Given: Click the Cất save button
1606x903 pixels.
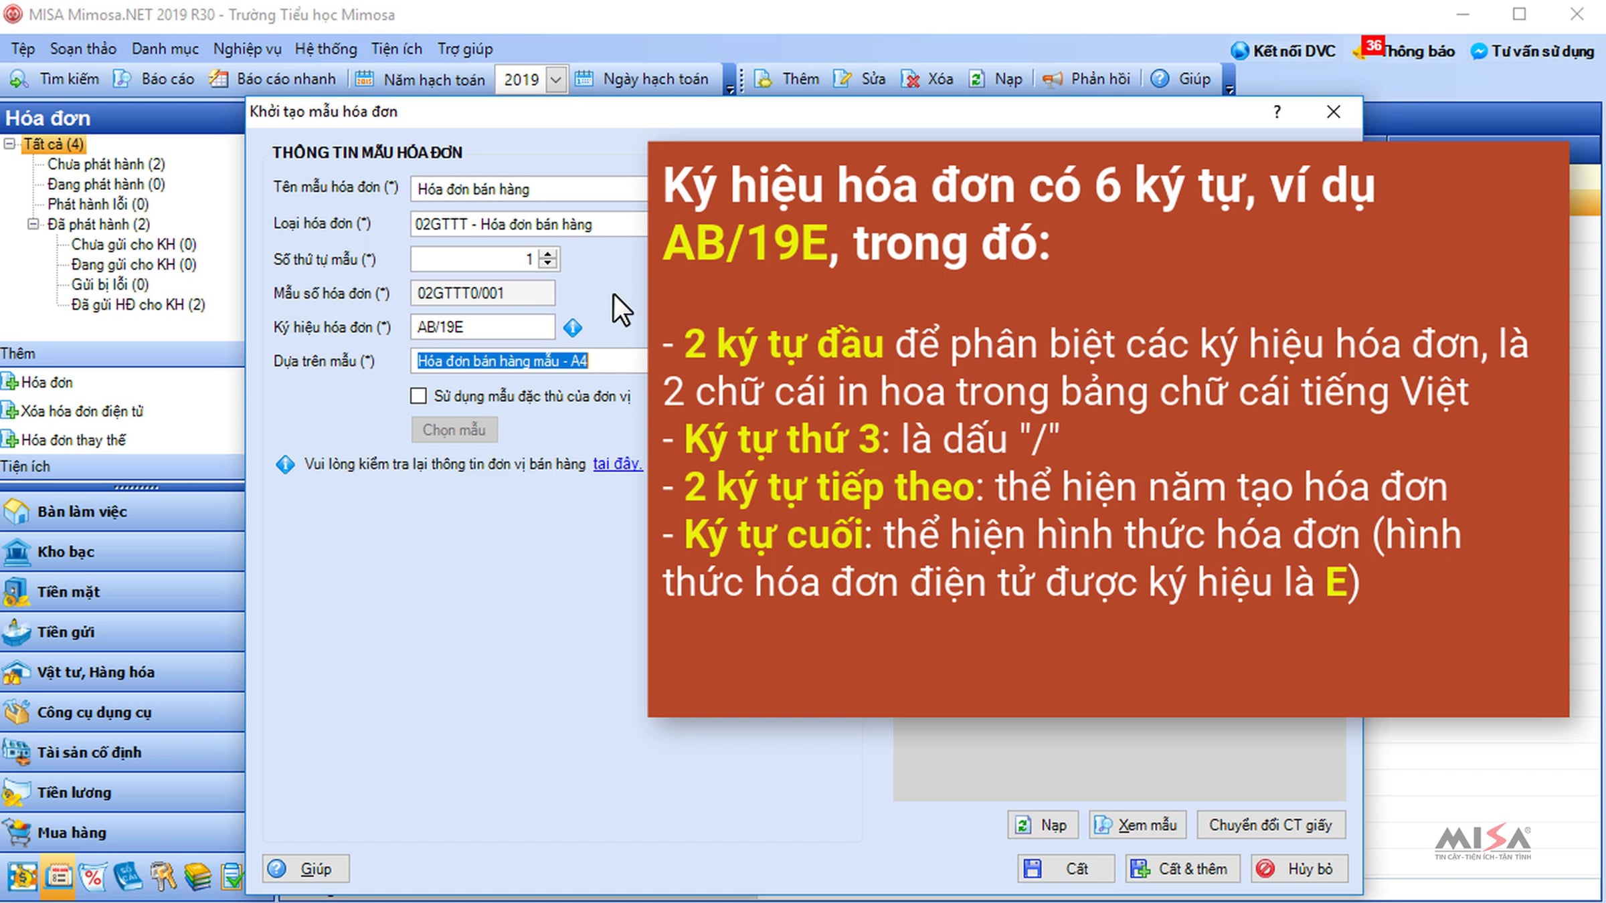Looking at the screenshot, I should point(1066,869).
